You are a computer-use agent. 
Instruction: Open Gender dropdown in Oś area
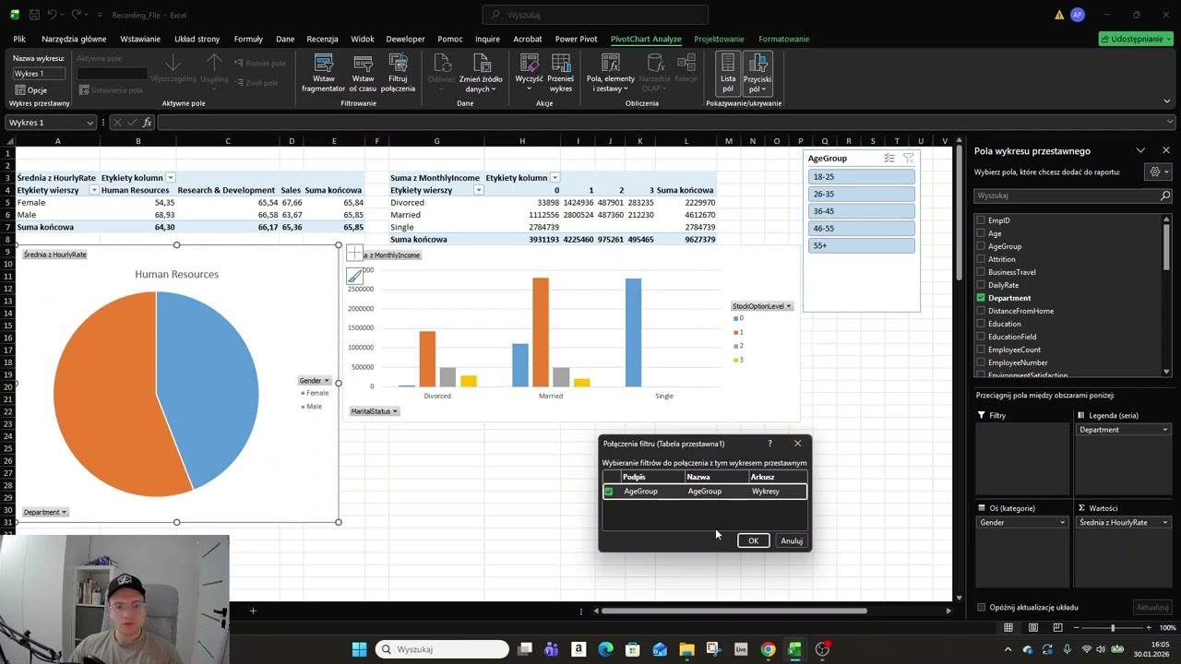[1062, 523]
